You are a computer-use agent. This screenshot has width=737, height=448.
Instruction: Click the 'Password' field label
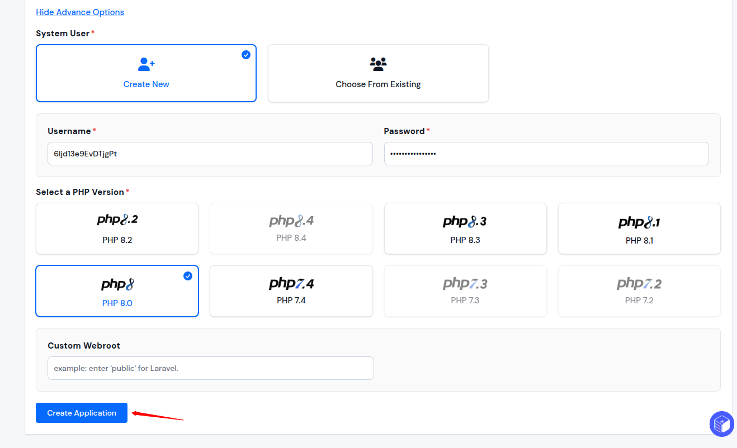(404, 131)
